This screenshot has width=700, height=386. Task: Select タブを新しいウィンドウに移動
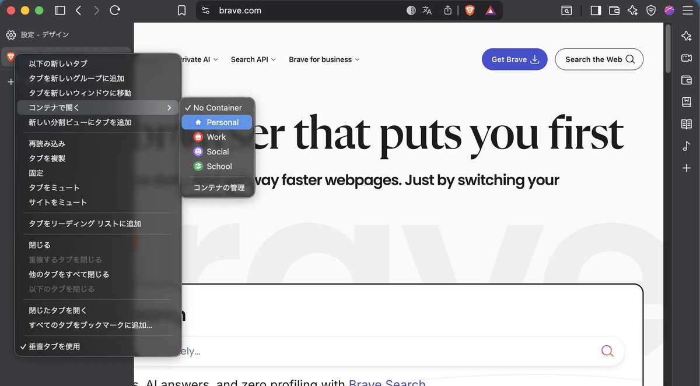coord(97,93)
